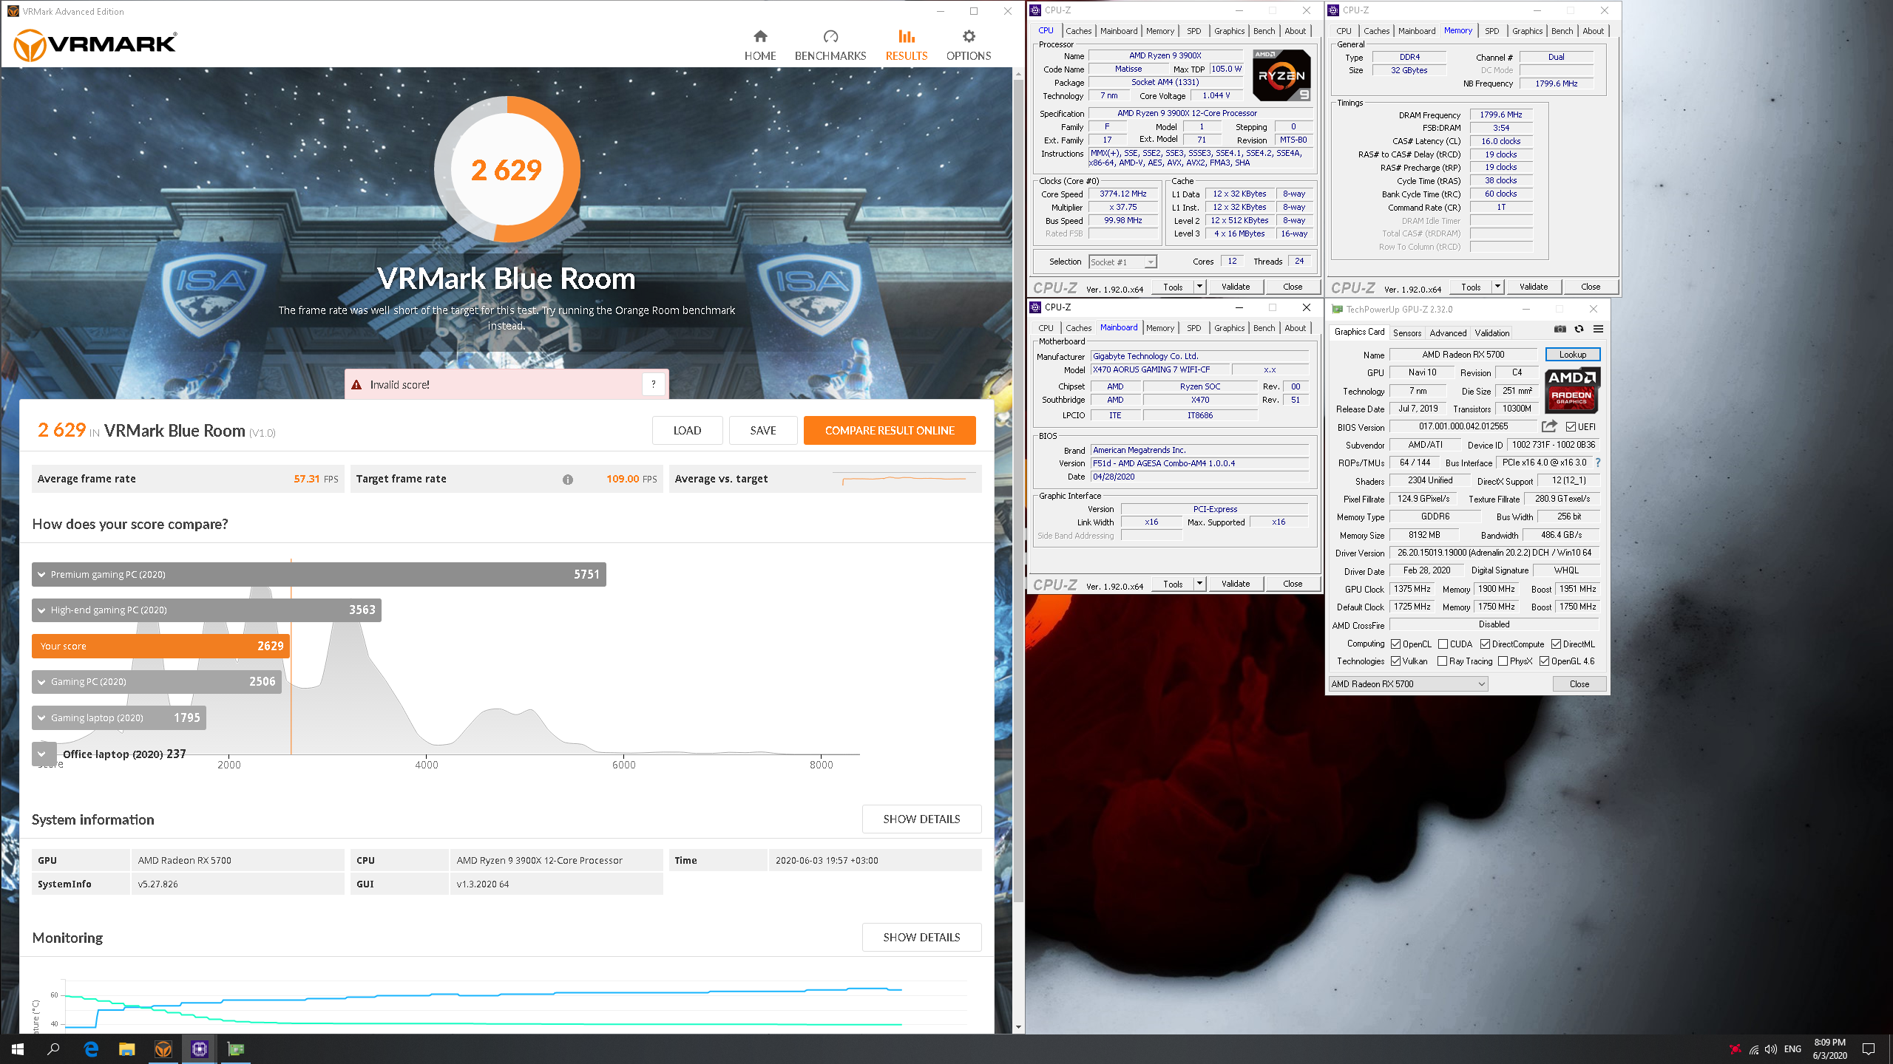The width and height of the screenshot is (1893, 1064).
Task: Open Socket #1 selection dropdown
Action: click(x=1122, y=262)
